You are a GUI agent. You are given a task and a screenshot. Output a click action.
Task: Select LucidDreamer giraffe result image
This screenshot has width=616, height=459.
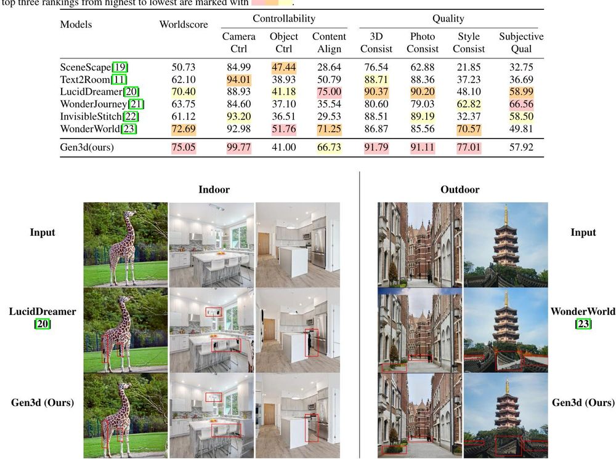[126, 330]
